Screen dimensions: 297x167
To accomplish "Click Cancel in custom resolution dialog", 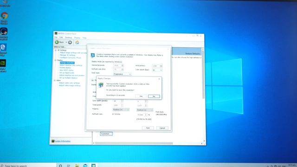I will pyautogui.click(x=162, y=128).
